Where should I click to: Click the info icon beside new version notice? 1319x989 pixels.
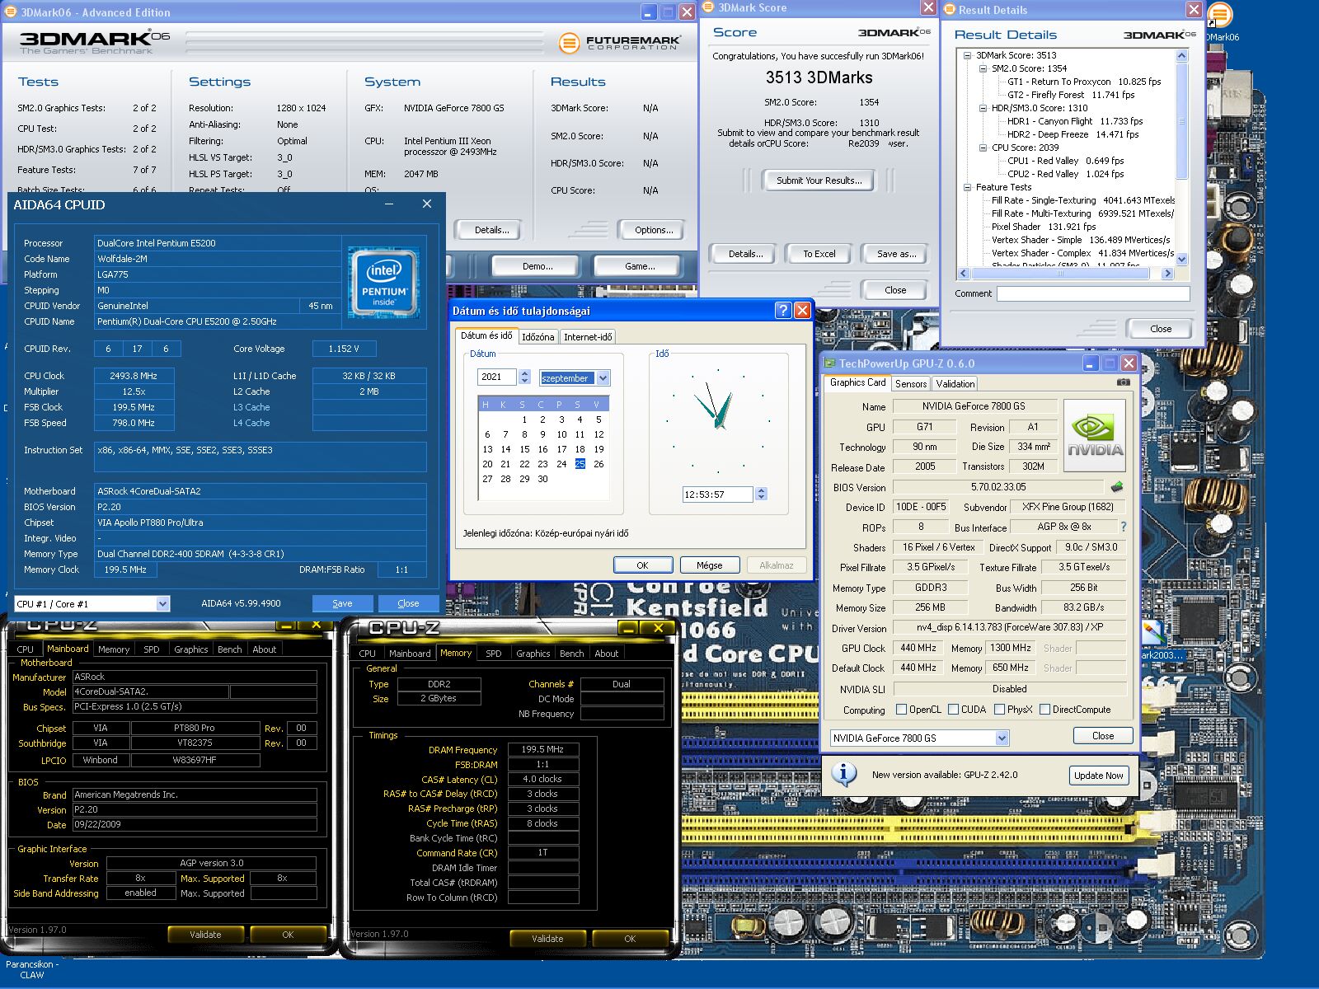click(x=843, y=775)
